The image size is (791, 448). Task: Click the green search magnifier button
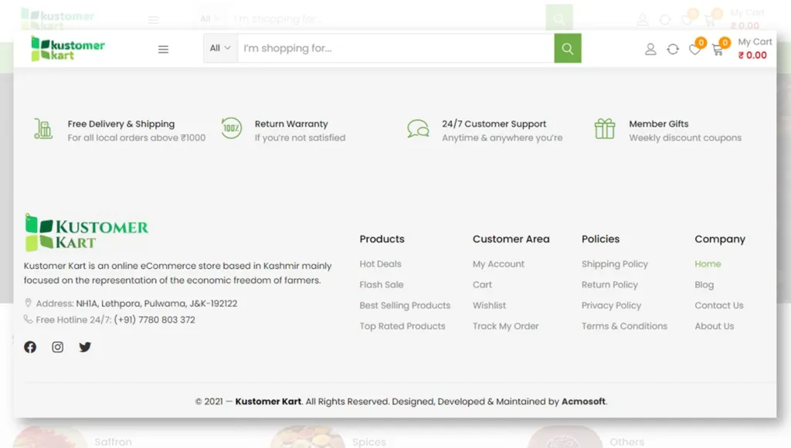pyautogui.click(x=568, y=49)
